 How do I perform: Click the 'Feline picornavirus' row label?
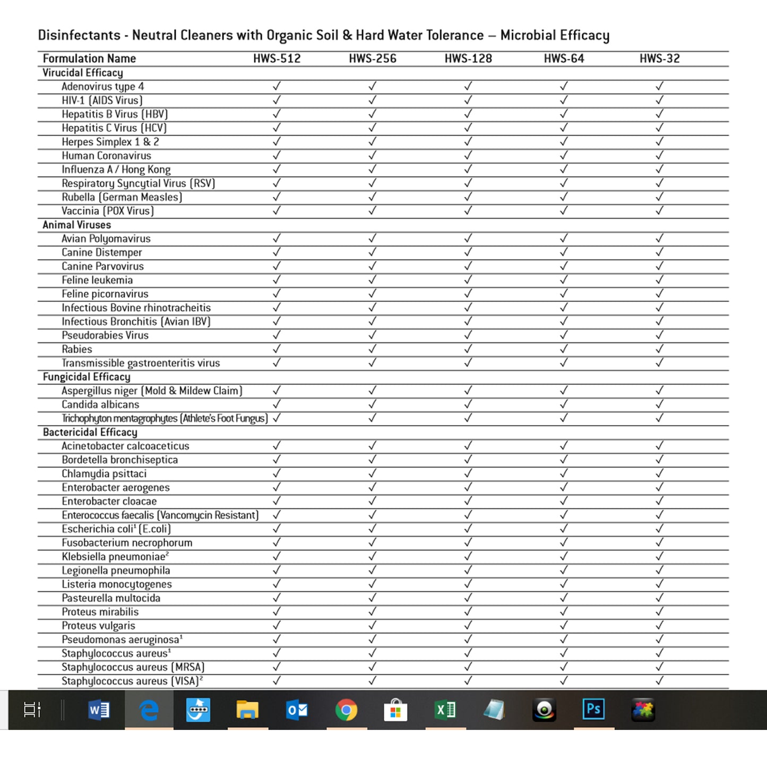click(105, 294)
